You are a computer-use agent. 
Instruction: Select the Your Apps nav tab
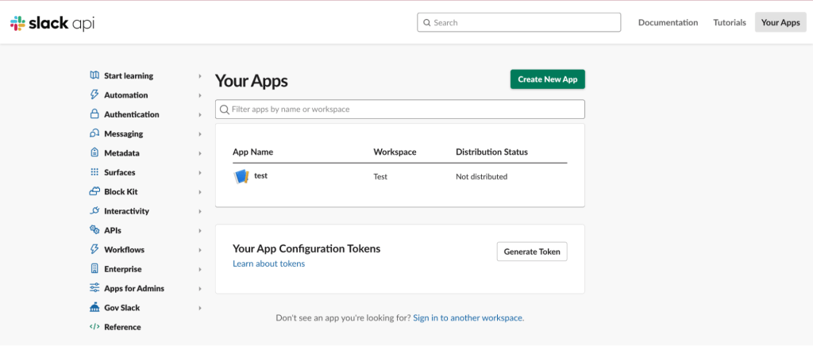pos(780,23)
